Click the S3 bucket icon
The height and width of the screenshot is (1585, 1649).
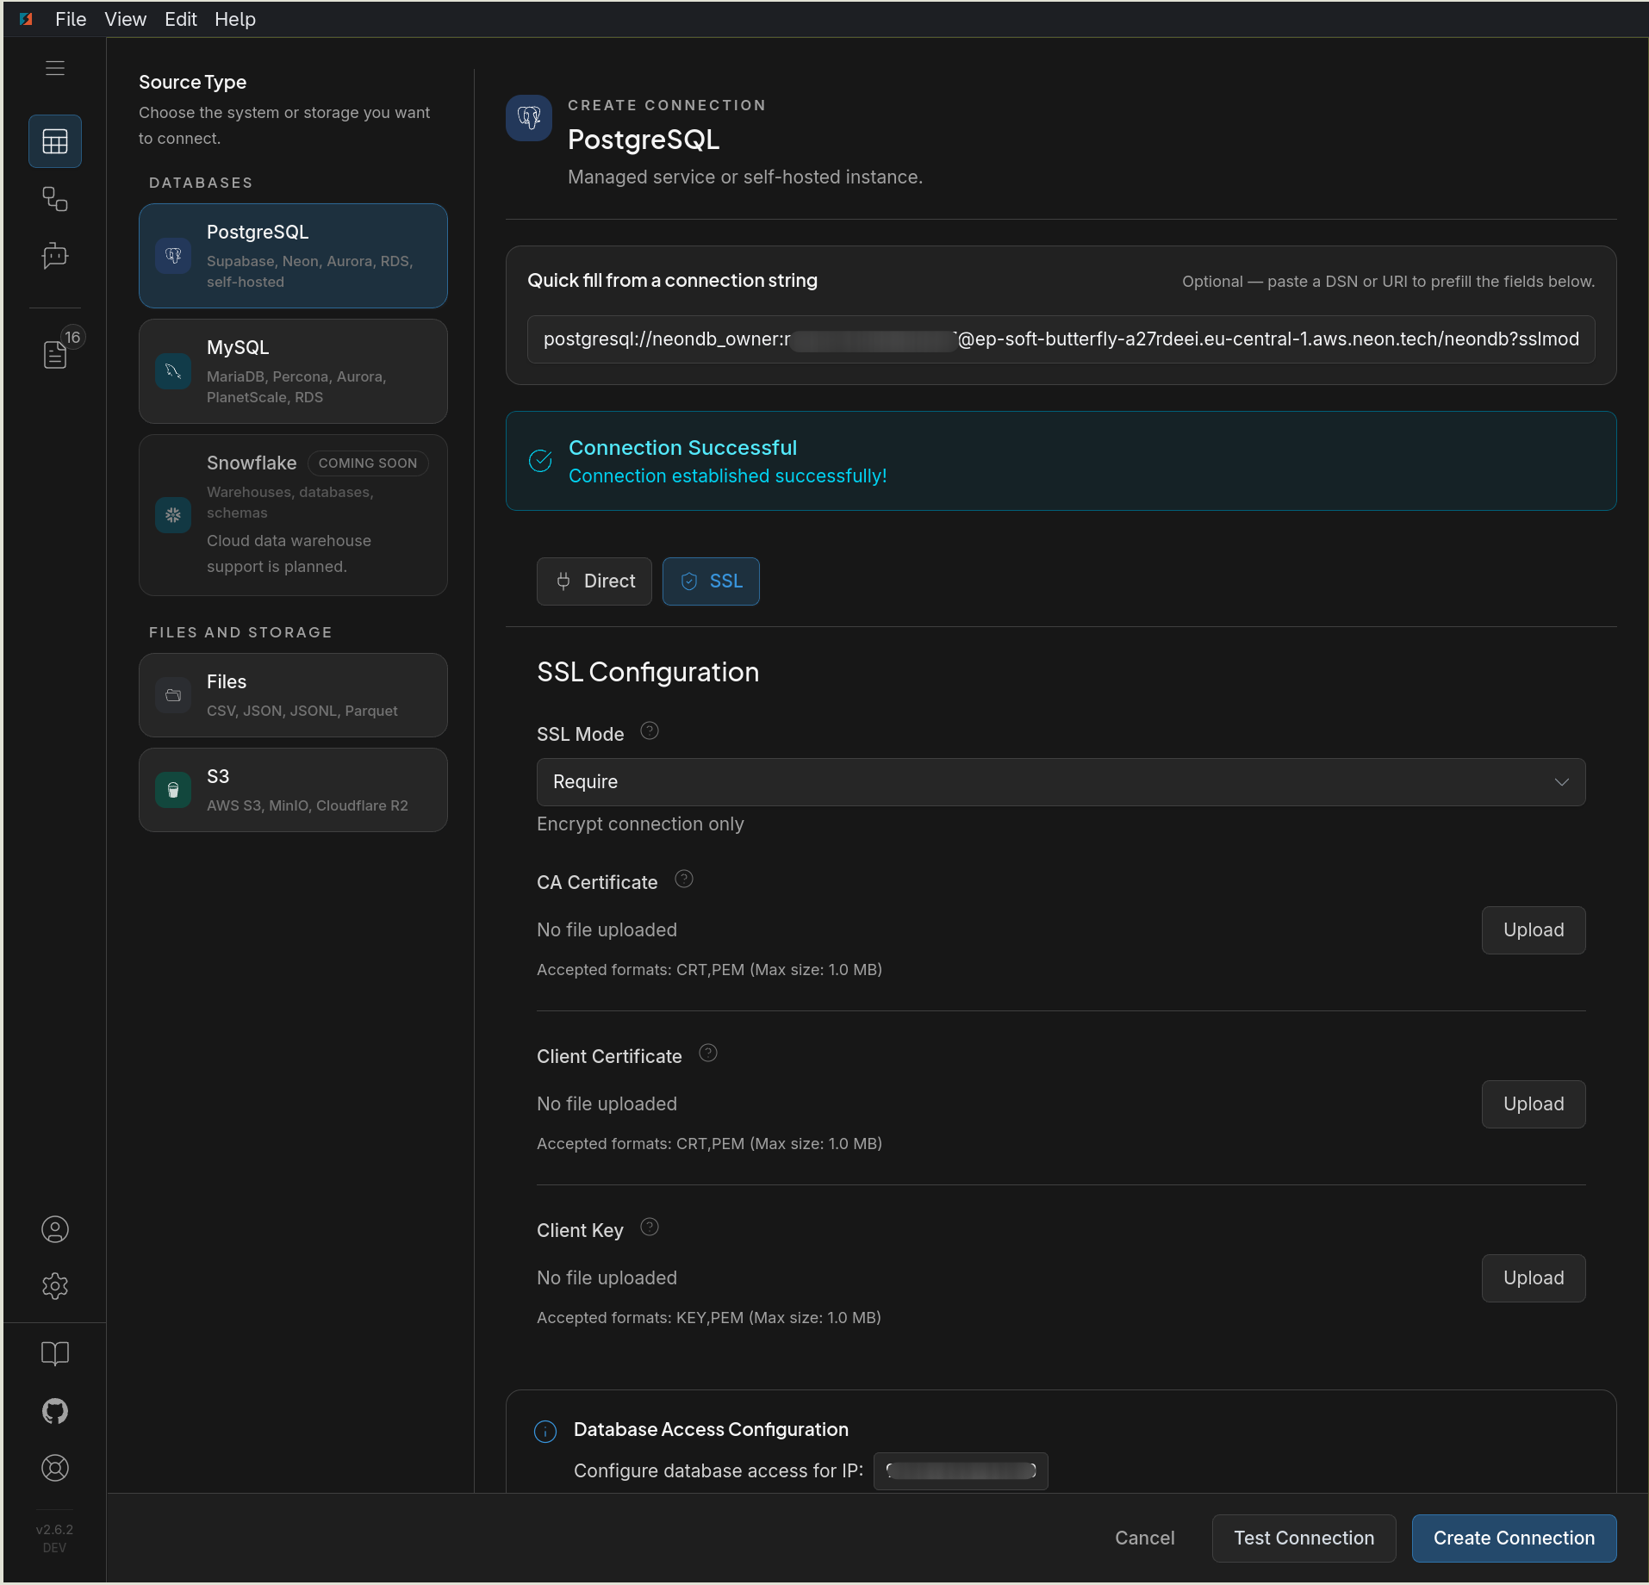pyautogui.click(x=173, y=790)
